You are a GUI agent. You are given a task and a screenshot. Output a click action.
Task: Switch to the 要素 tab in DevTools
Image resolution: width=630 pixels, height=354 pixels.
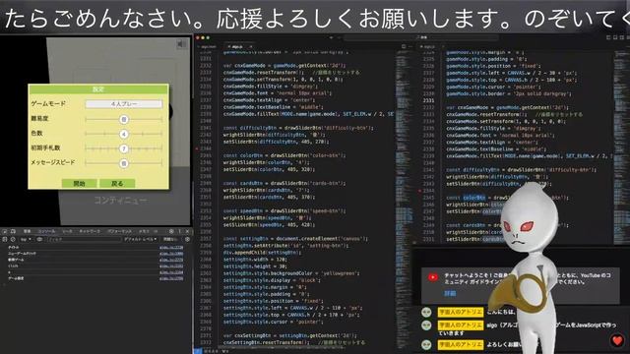coord(27,232)
